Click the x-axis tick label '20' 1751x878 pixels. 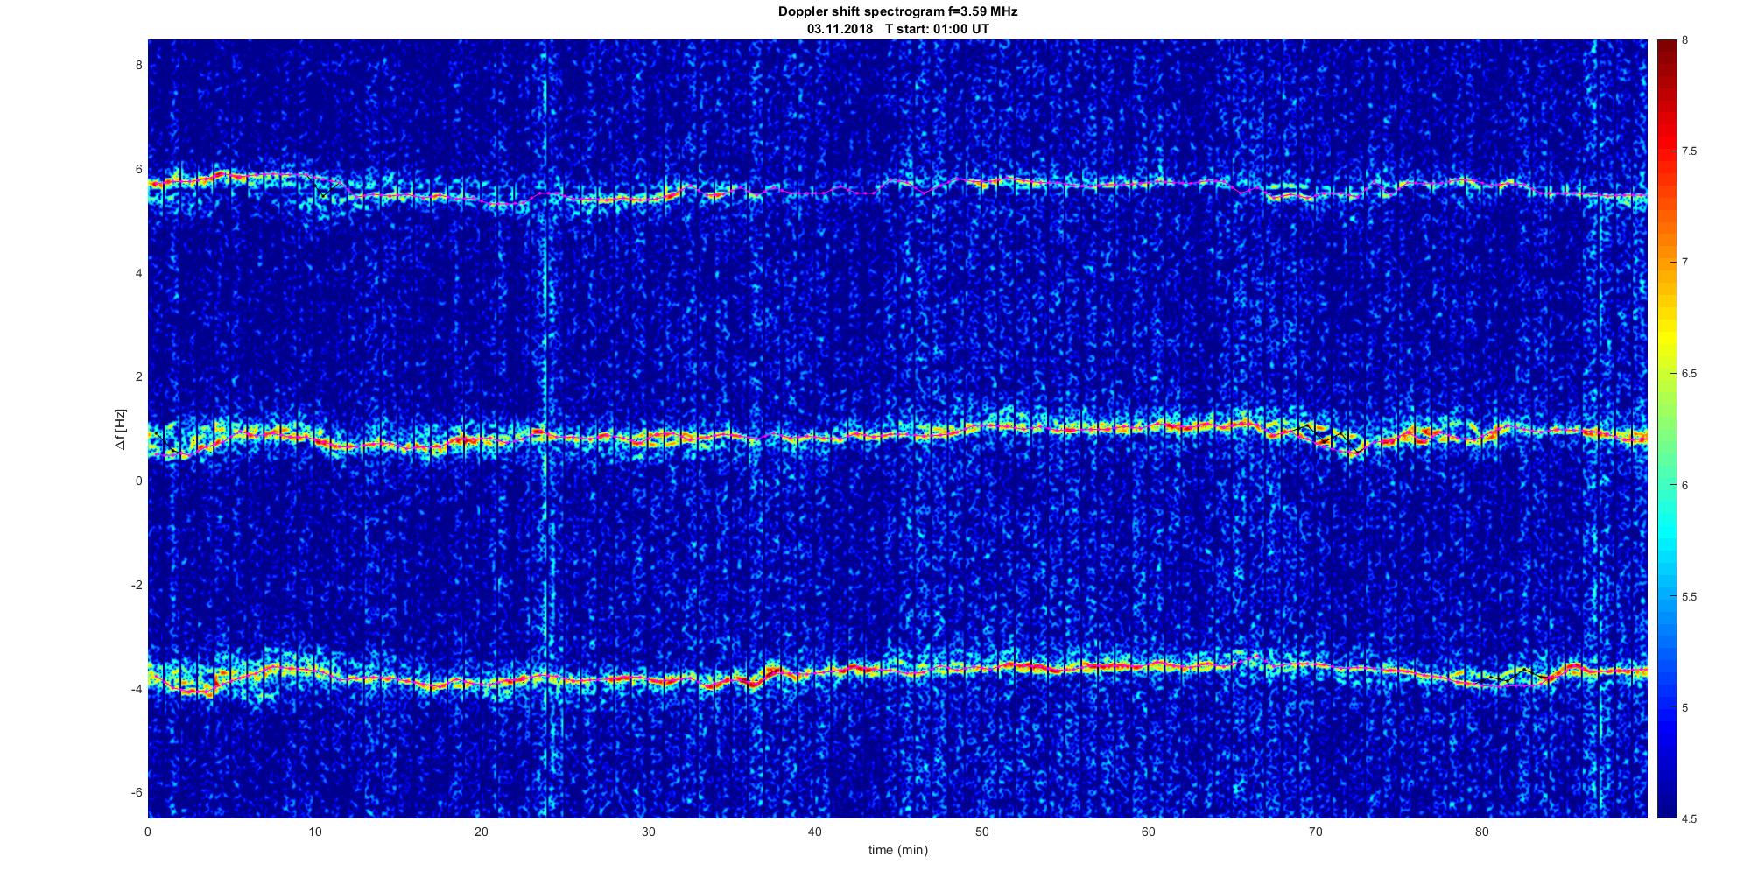click(x=481, y=832)
